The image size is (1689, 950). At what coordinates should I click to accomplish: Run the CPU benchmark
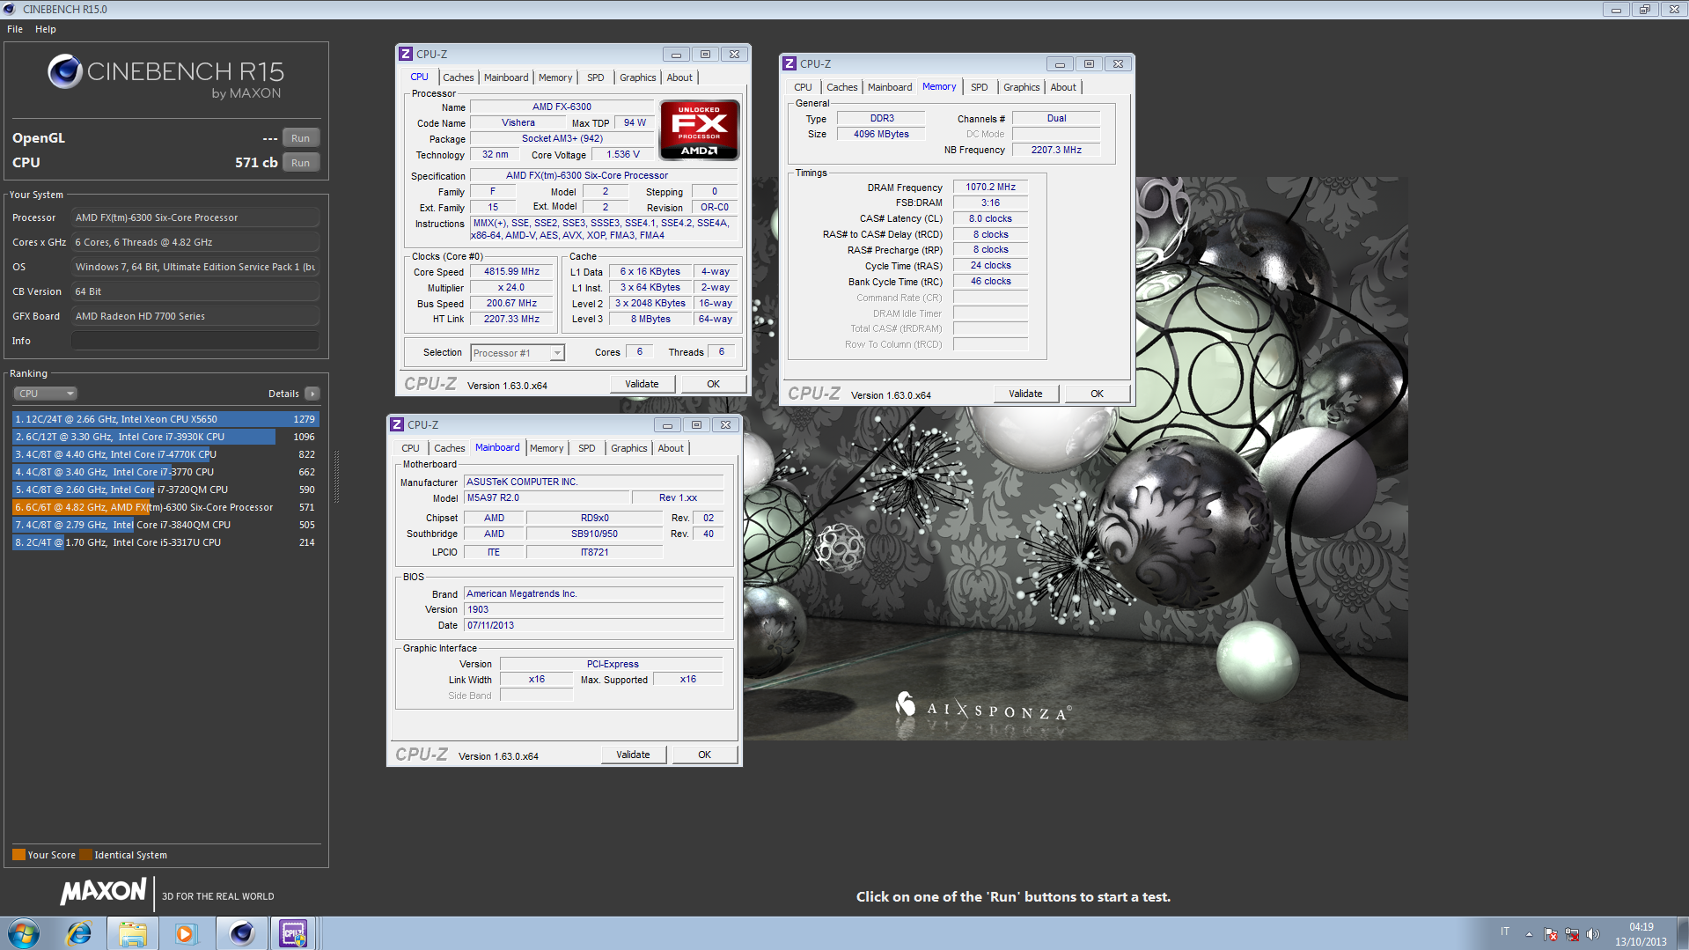(x=300, y=163)
